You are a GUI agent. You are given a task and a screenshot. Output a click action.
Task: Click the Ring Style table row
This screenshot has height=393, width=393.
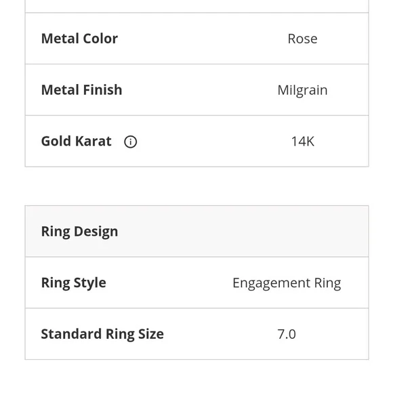196,283
